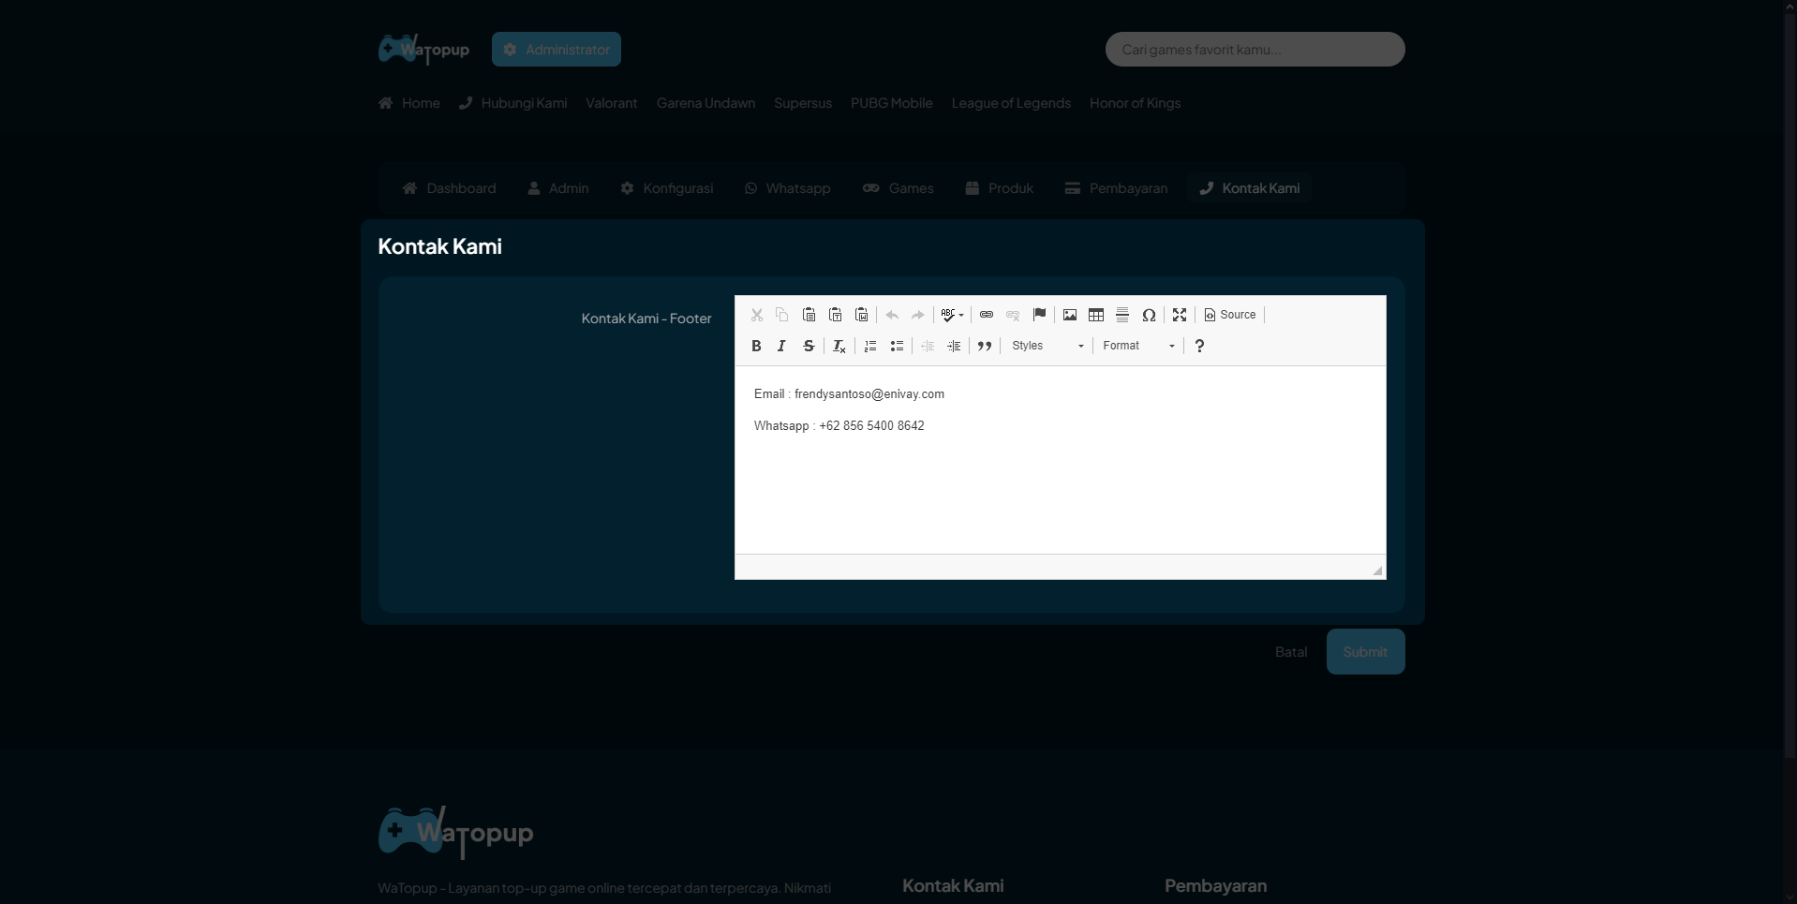Toggle strikethrough formatting
Viewport: 1797px width, 904px height.
point(809,346)
